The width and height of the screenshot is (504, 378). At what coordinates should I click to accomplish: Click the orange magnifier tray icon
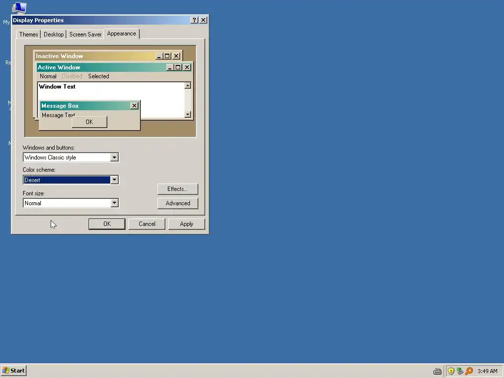pyautogui.click(x=469, y=371)
